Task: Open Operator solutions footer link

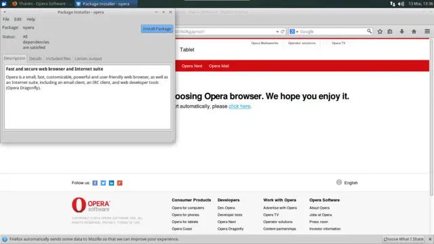Action: click(277, 222)
